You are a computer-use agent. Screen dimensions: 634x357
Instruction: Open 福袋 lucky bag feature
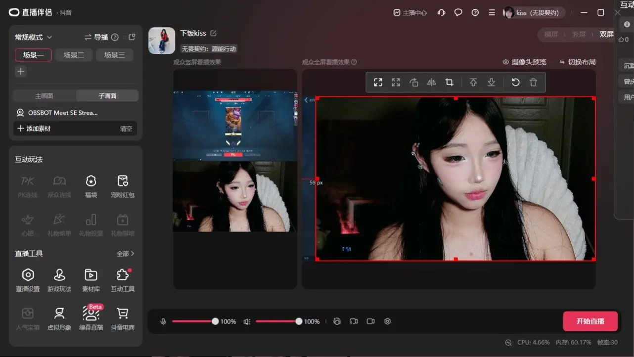(x=91, y=186)
